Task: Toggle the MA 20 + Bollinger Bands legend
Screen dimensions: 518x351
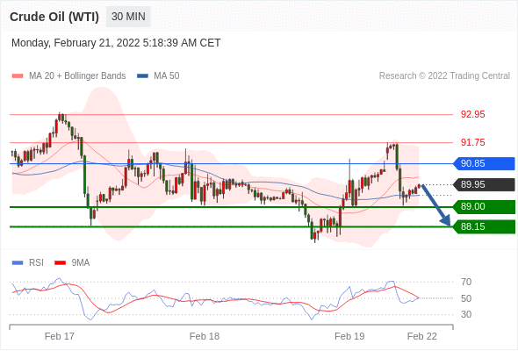Action: 68,75
